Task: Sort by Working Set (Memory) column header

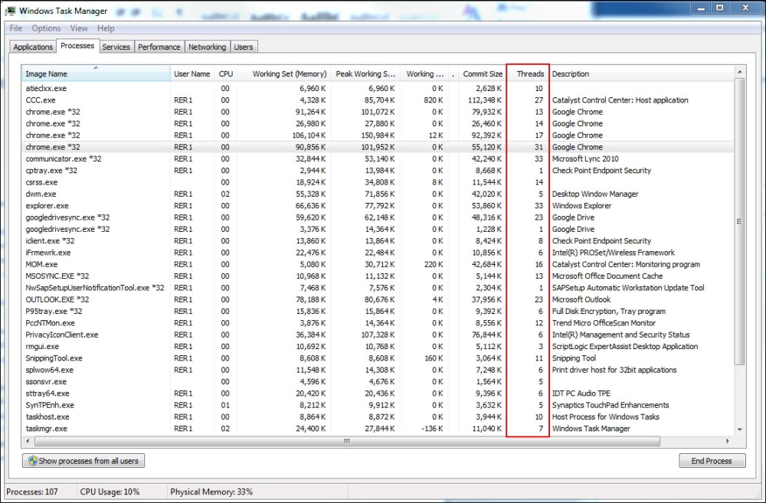Action: (284, 73)
